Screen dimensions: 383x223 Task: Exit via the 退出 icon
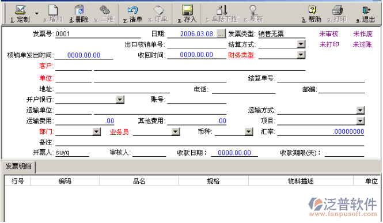coord(366,10)
